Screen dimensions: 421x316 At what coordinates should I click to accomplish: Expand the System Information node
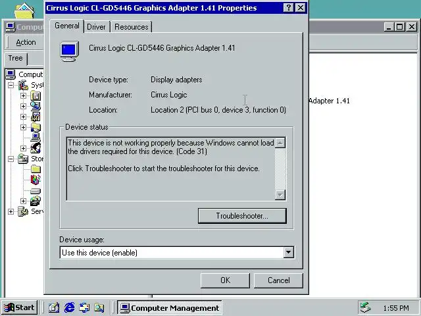tap(24, 106)
